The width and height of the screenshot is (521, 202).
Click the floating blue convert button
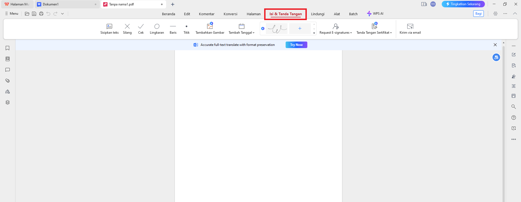(x=496, y=57)
